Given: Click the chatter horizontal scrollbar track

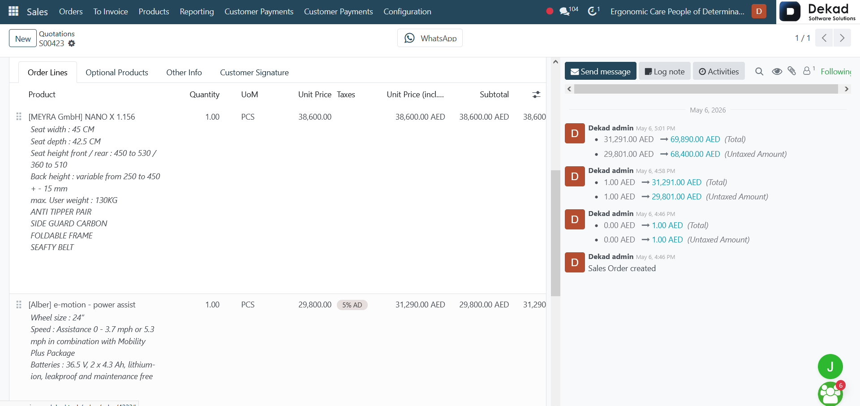Looking at the screenshot, I should 706,89.
